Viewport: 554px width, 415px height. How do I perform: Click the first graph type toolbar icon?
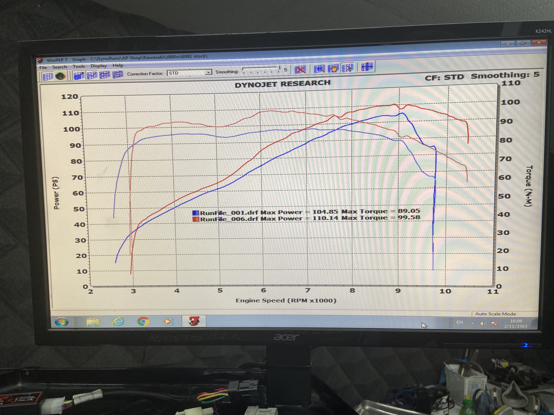click(79, 76)
